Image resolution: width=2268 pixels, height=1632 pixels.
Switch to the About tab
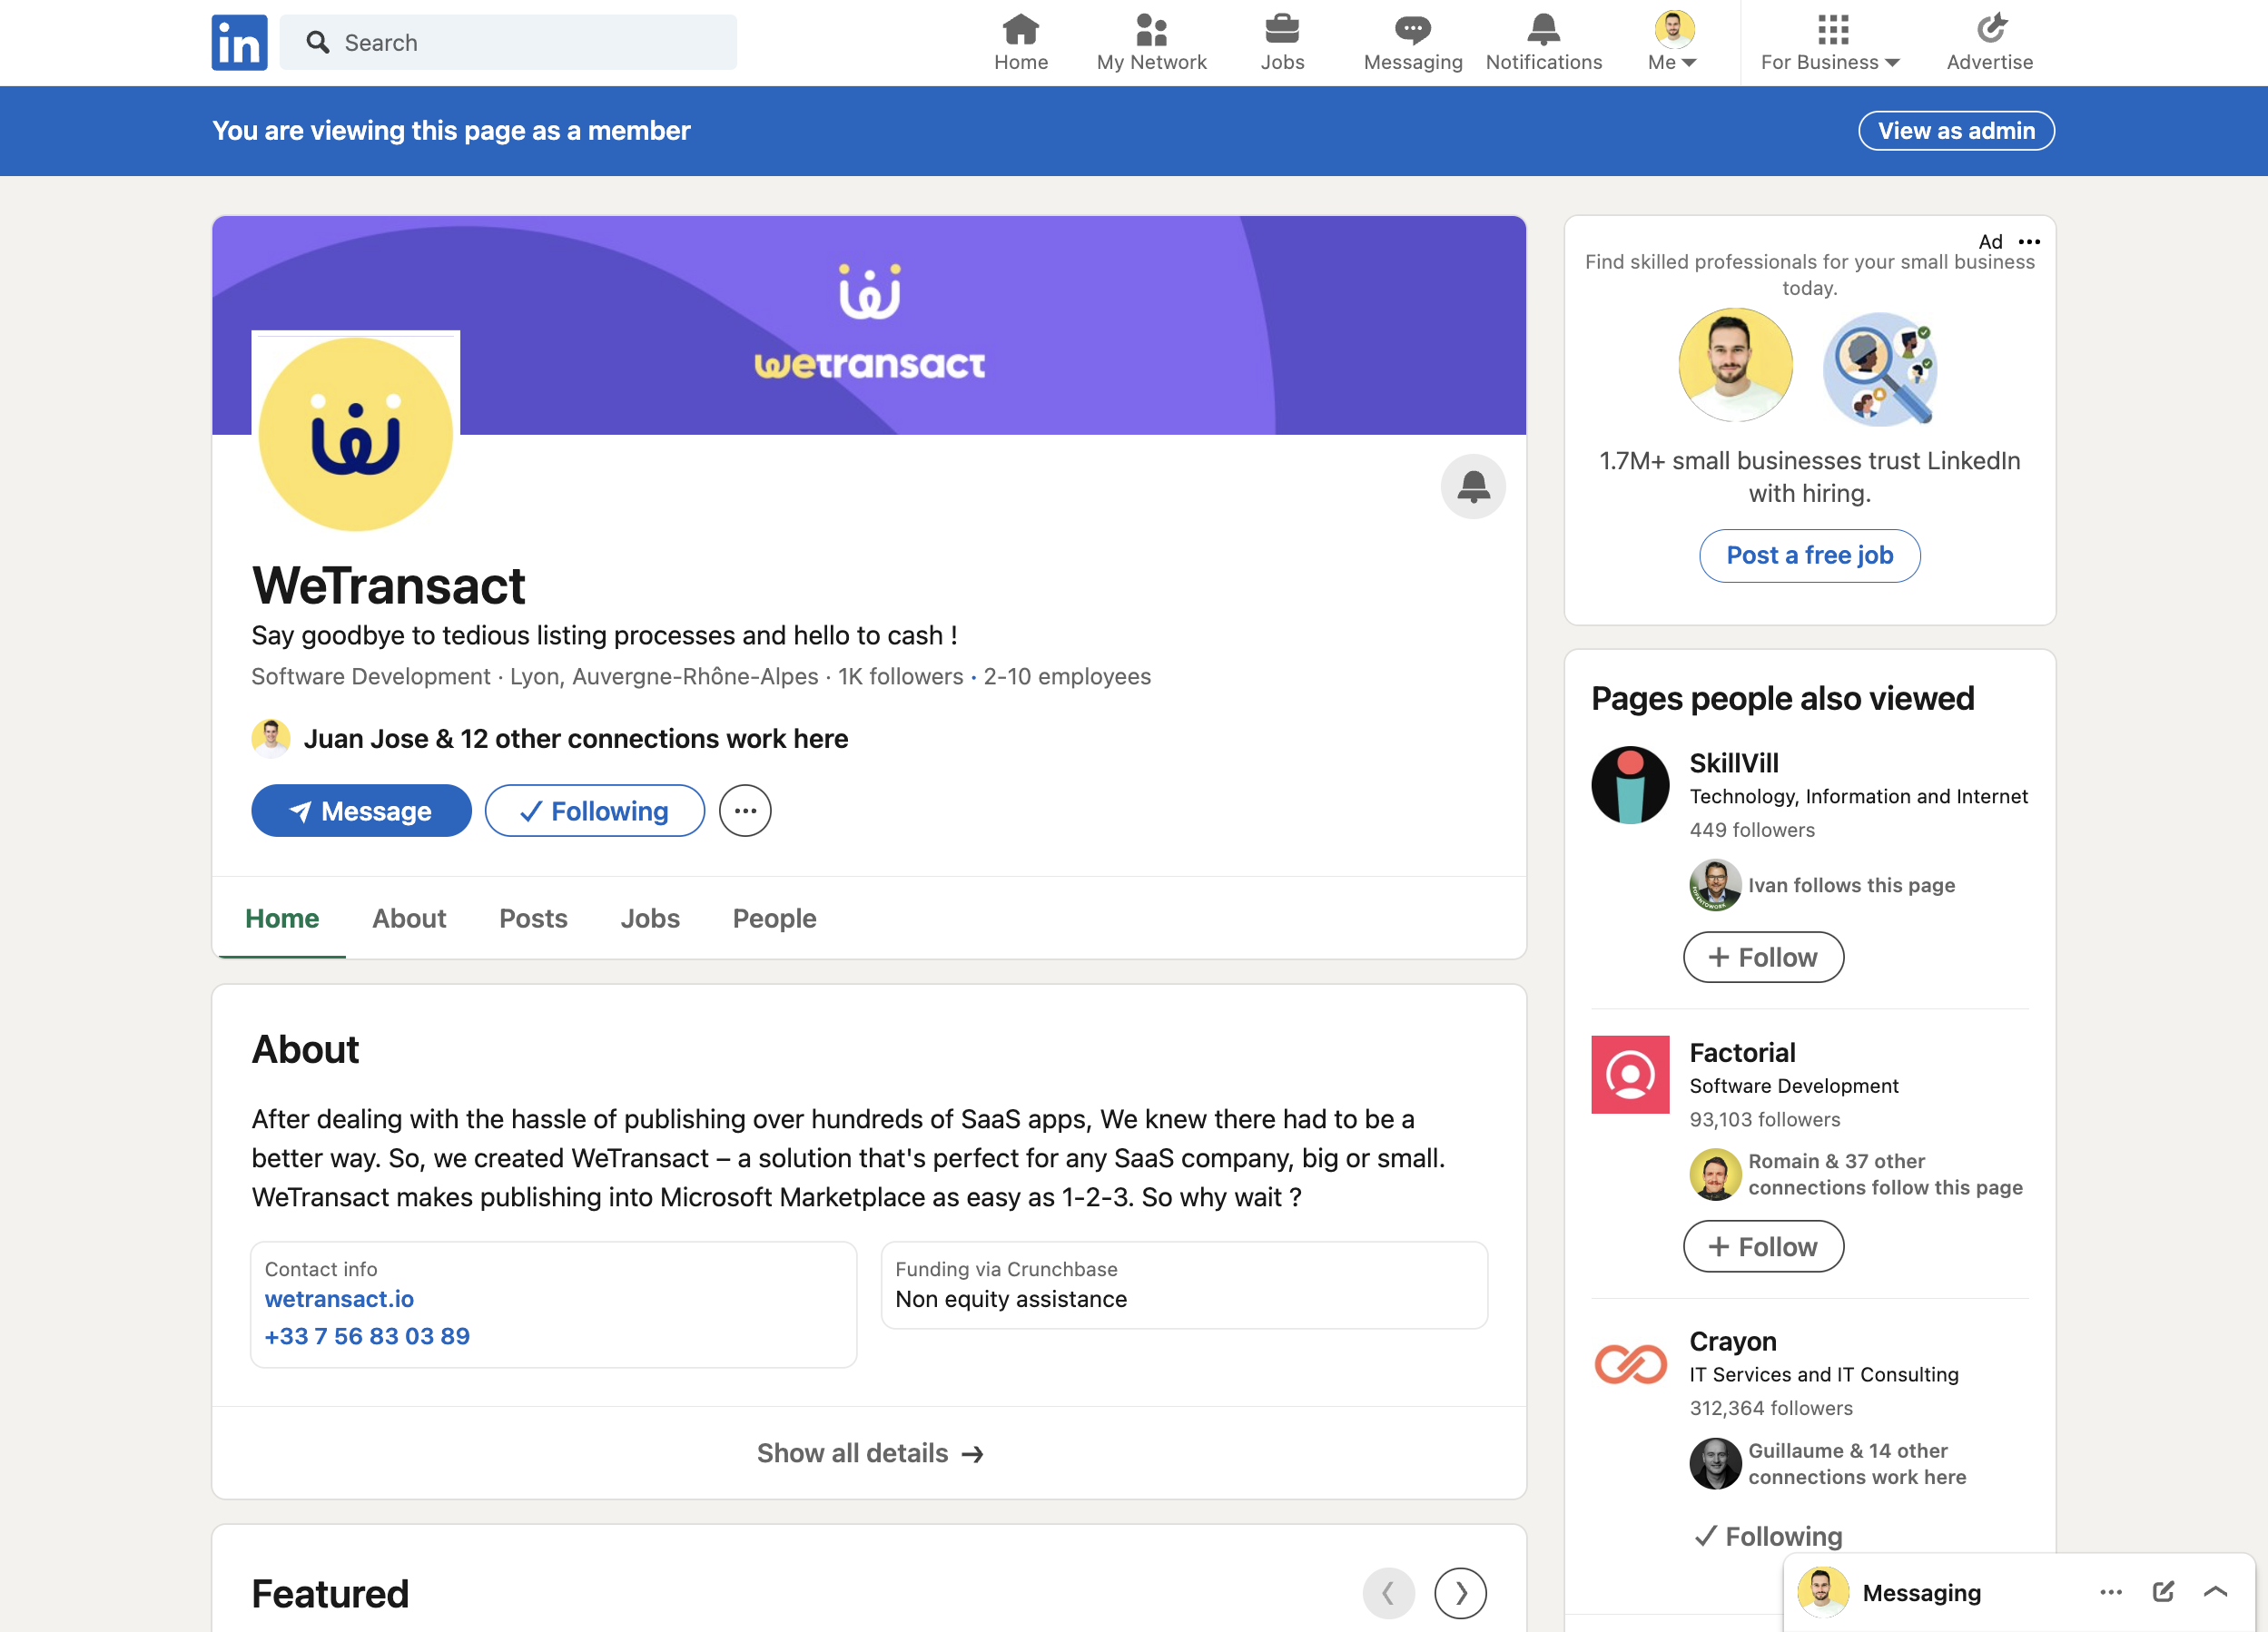coord(409,918)
